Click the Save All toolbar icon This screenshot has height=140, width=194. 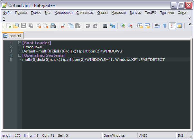(x=31, y=26)
